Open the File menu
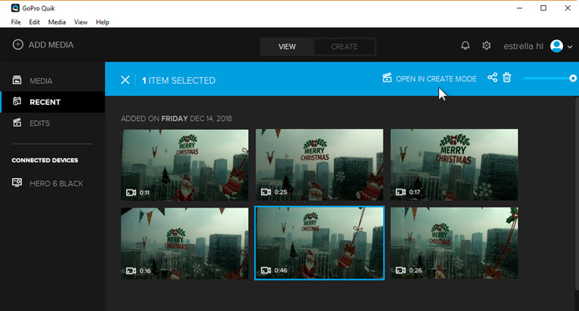Screen dimensions: 579x311 16,22
